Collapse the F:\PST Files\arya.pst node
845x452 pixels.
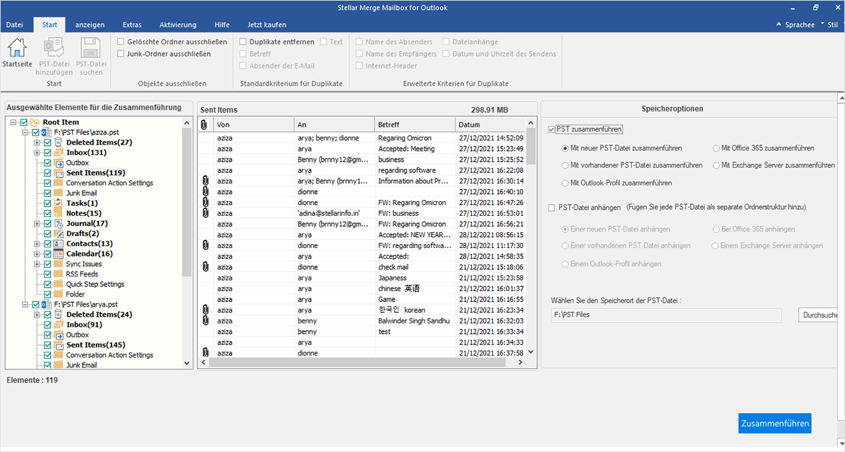click(x=25, y=305)
